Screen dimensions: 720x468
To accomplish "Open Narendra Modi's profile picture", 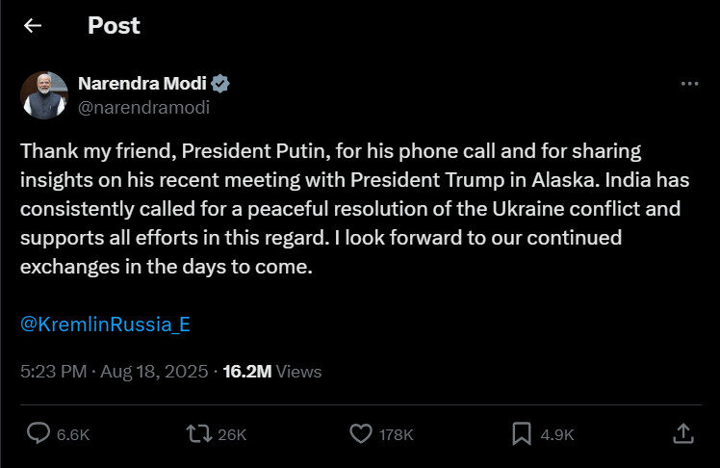I will coord(44,95).
